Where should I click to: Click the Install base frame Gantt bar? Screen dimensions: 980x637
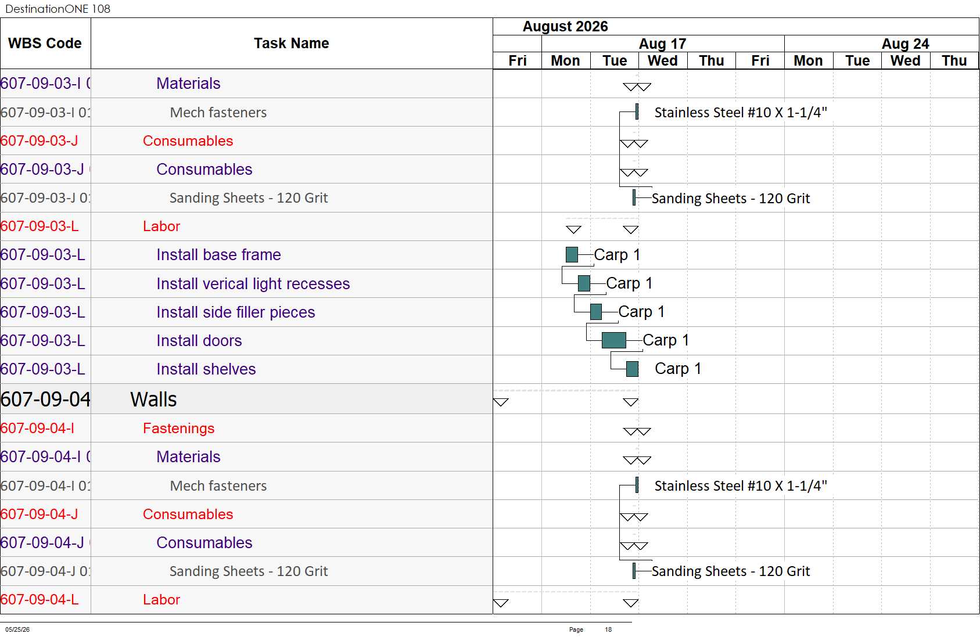pyautogui.click(x=572, y=254)
